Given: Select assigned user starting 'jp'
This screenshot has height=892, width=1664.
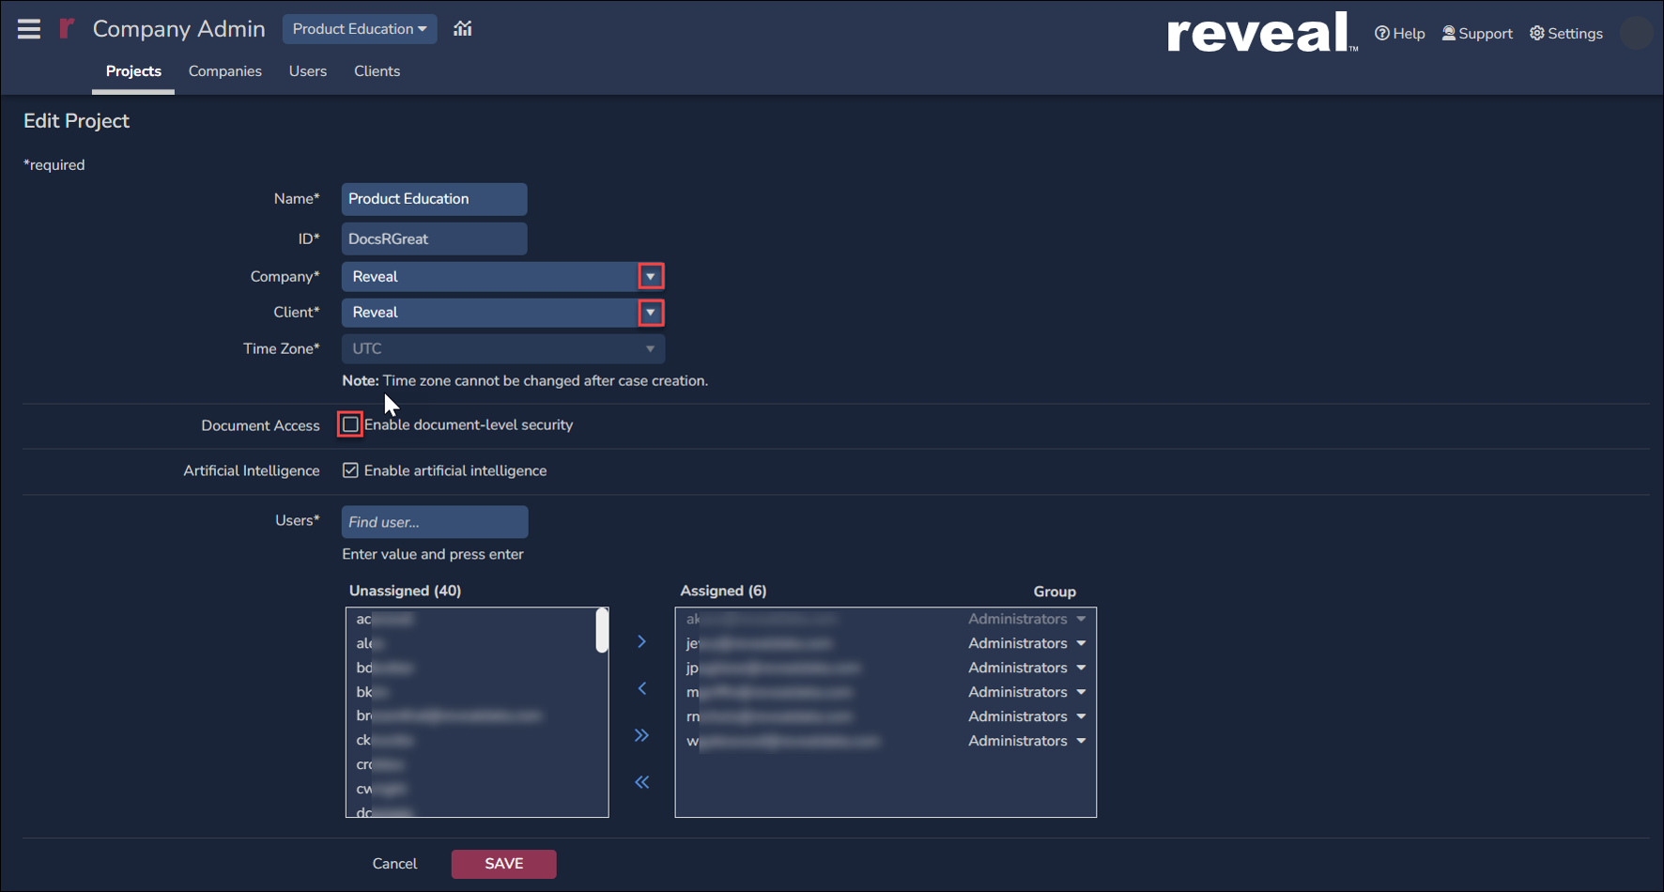Looking at the screenshot, I should click(x=772, y=668).
